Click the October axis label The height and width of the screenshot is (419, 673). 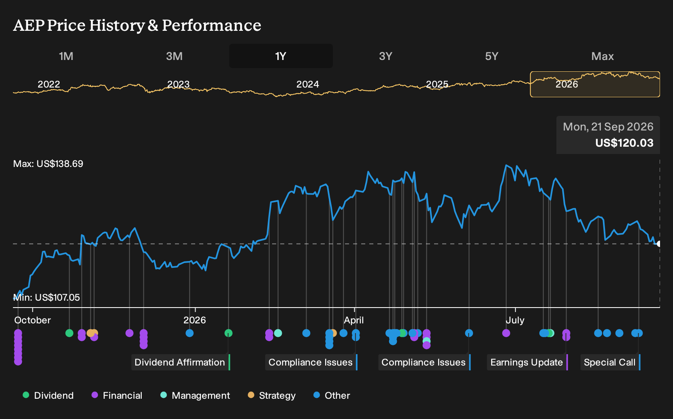pyautogui.click(x=32, y=320)
